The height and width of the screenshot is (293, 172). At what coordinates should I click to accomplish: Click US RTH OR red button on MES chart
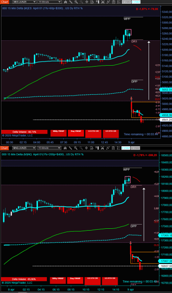point(111,134)
